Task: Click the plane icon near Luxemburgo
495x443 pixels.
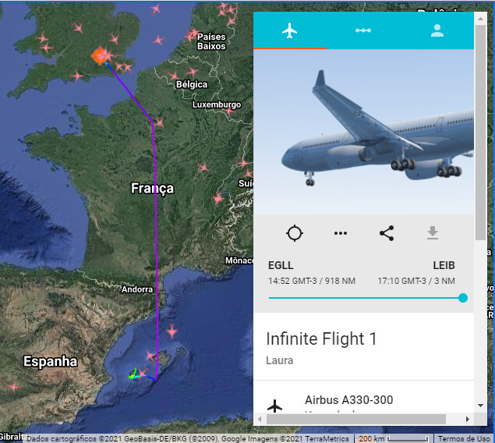Action: coord(229,111)
